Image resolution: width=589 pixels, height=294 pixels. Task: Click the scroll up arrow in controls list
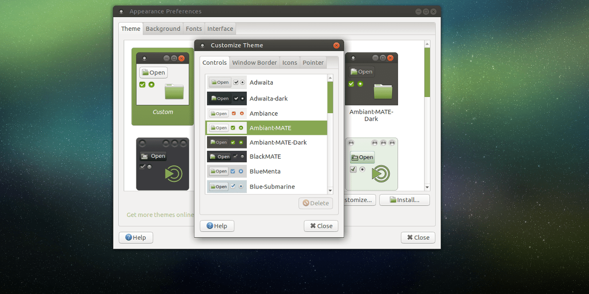[330, 77]
